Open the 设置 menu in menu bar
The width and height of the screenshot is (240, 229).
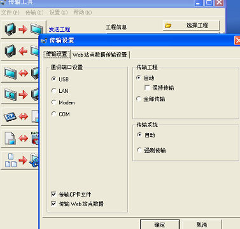point(59,13)
